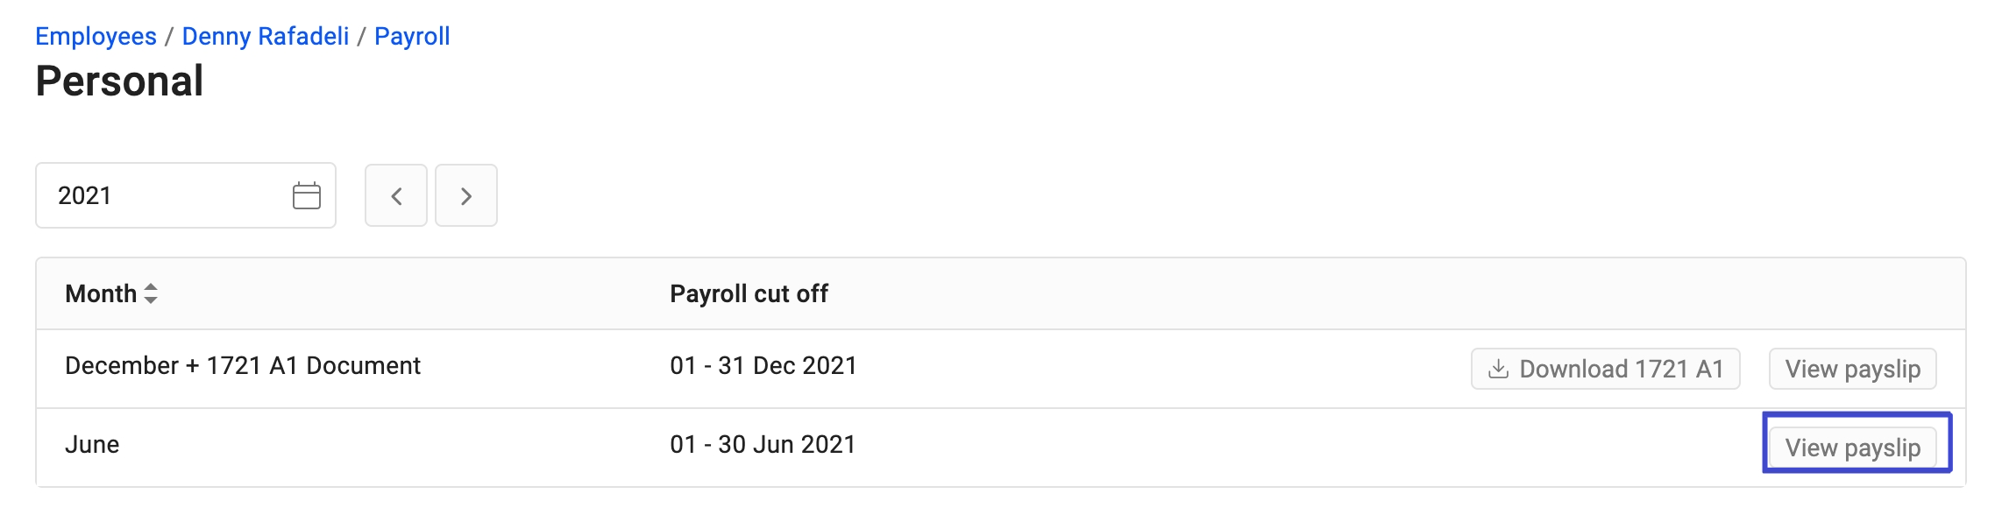Image resolution: width=1995 pixels, height=529 pixels.
Task: Focus the 2021 year input field
Action: tap(186, 195)
